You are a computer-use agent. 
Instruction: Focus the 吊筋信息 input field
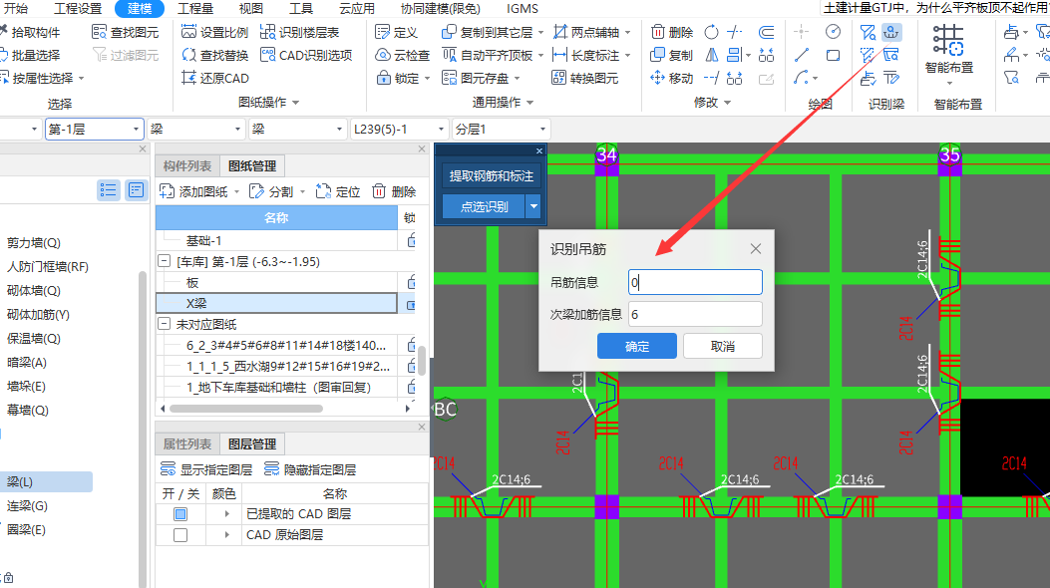(x=695, y=282)
